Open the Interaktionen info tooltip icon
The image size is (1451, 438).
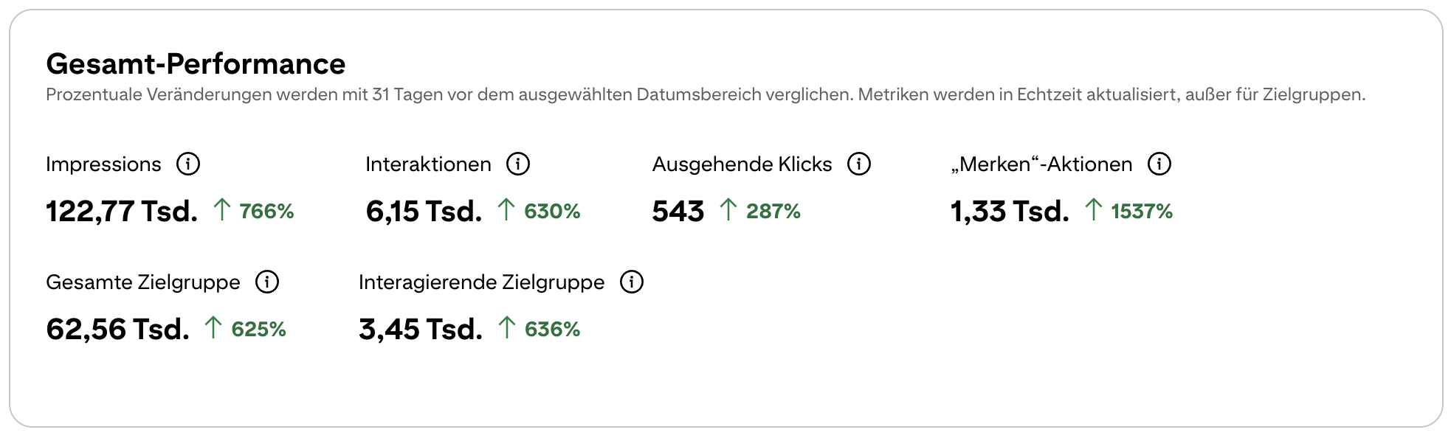[x=519, y=164]
